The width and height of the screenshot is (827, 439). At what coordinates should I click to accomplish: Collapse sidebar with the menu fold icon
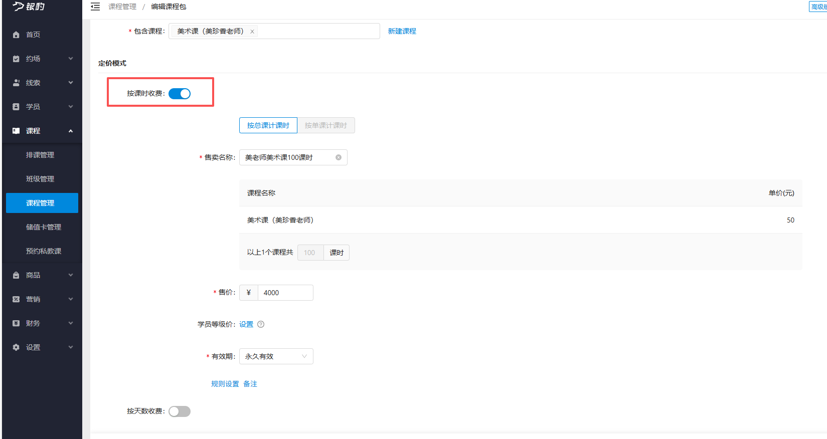pos(95,7)
